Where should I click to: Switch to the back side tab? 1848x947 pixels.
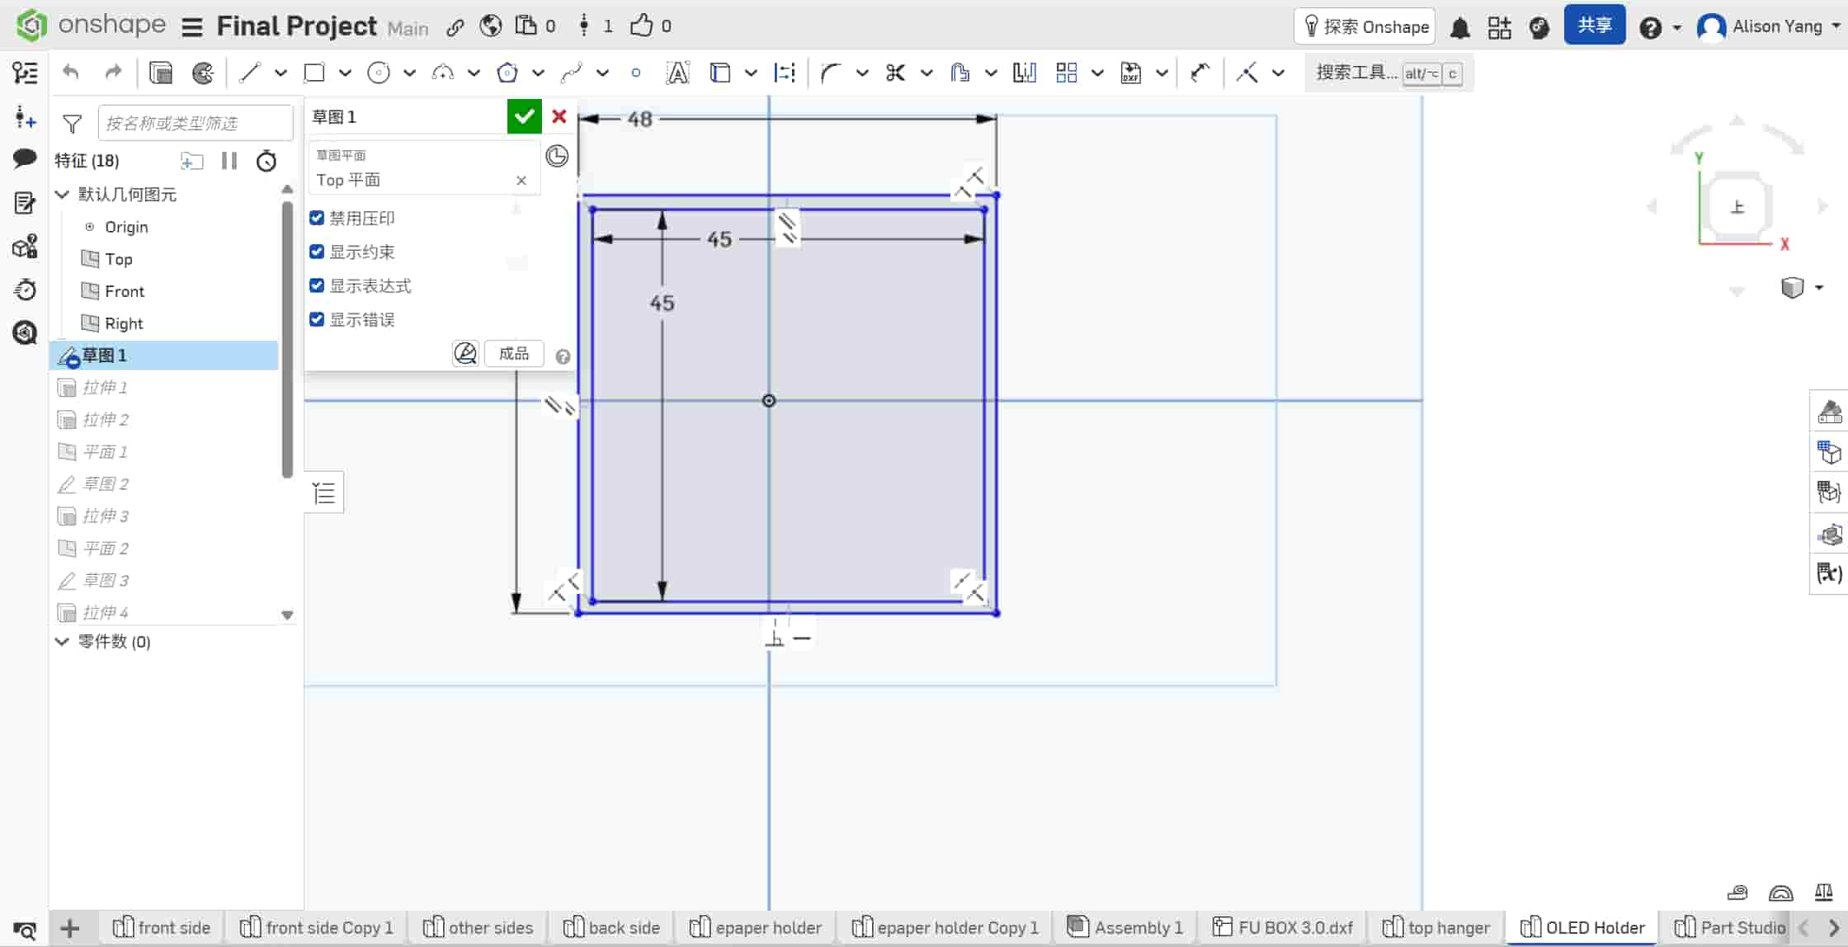click(612, 927)
